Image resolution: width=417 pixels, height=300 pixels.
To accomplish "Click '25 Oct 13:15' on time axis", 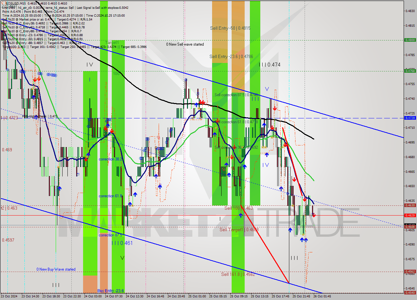I will click(260, 296).
